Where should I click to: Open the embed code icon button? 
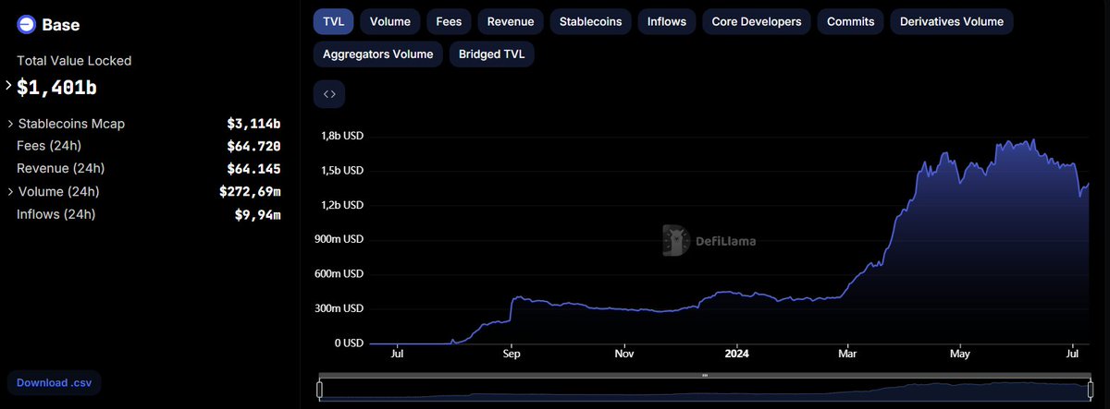click(x=329, y=94)
